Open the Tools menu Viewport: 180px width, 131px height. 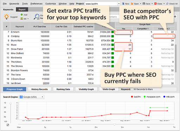tap(25, 4)
